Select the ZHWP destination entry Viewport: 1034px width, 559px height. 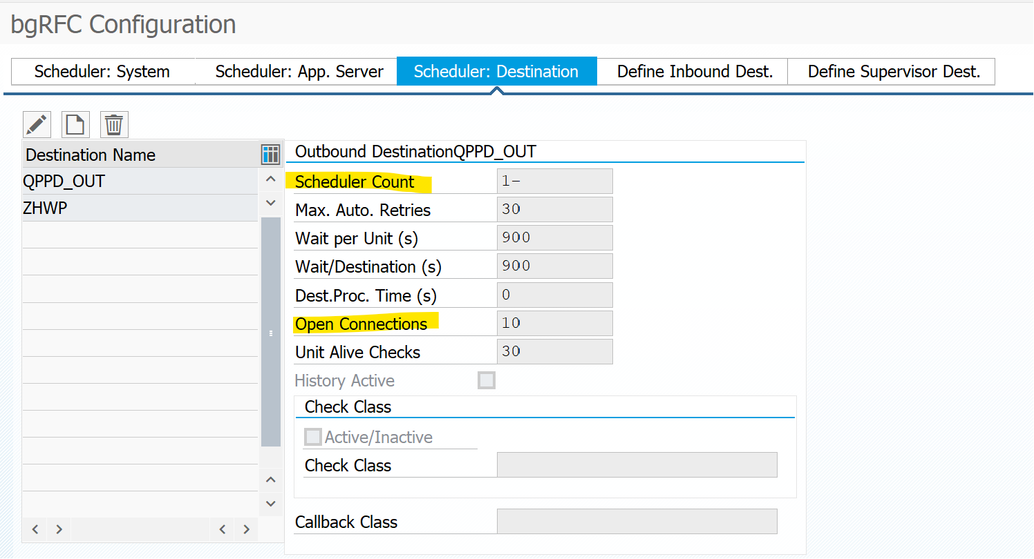pyautogui.click(x=138, y=208)
